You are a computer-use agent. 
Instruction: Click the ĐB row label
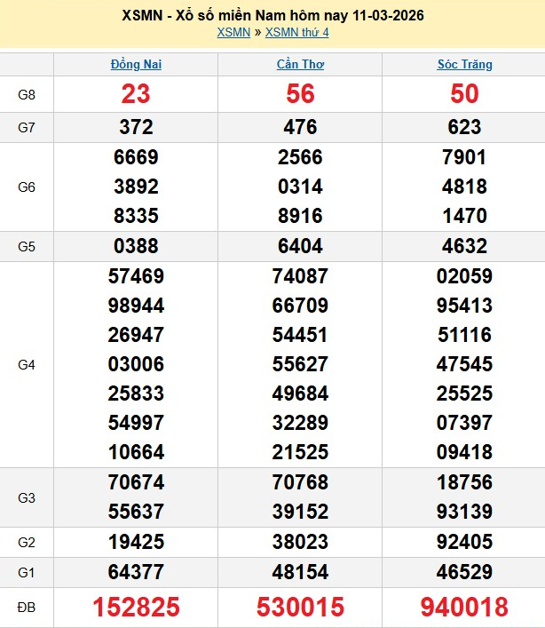point(27,608)
